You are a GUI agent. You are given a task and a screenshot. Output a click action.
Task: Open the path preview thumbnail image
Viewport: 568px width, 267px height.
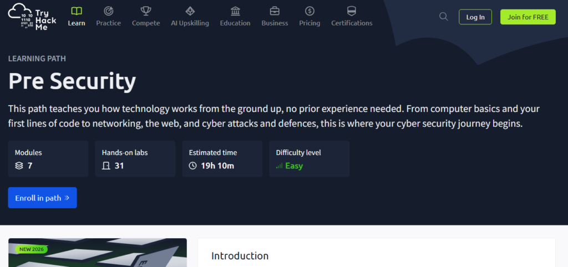point(98,253)
